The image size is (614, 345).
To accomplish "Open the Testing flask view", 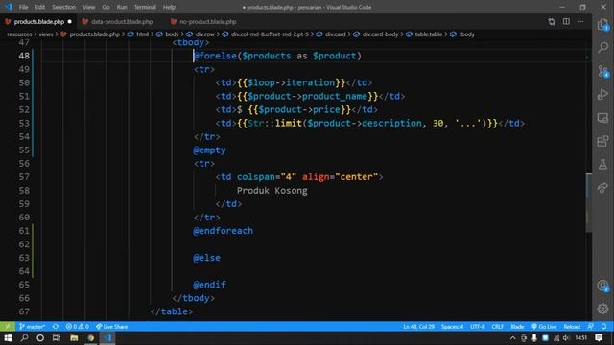I will click(602, 164).
